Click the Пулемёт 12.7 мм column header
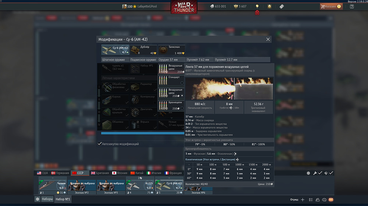This screenshot has width=368, height=206. click(x=242, y=60)
